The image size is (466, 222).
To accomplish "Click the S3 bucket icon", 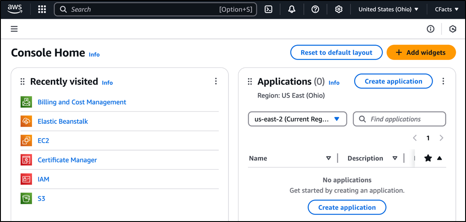I will pos(26,198).
